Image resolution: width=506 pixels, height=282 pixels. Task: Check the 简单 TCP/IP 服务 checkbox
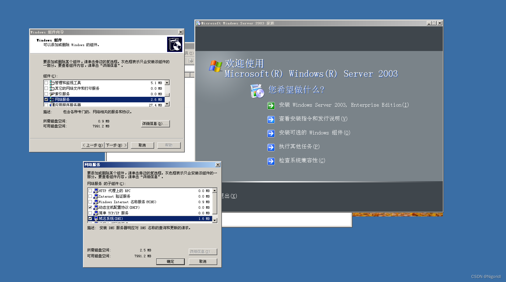coord(90,213)
